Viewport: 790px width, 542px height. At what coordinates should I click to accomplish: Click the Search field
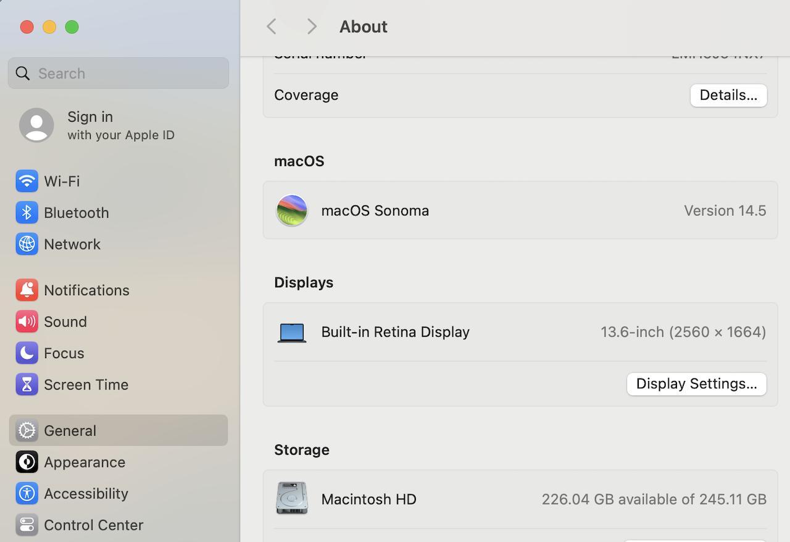[x=118, y=73]
